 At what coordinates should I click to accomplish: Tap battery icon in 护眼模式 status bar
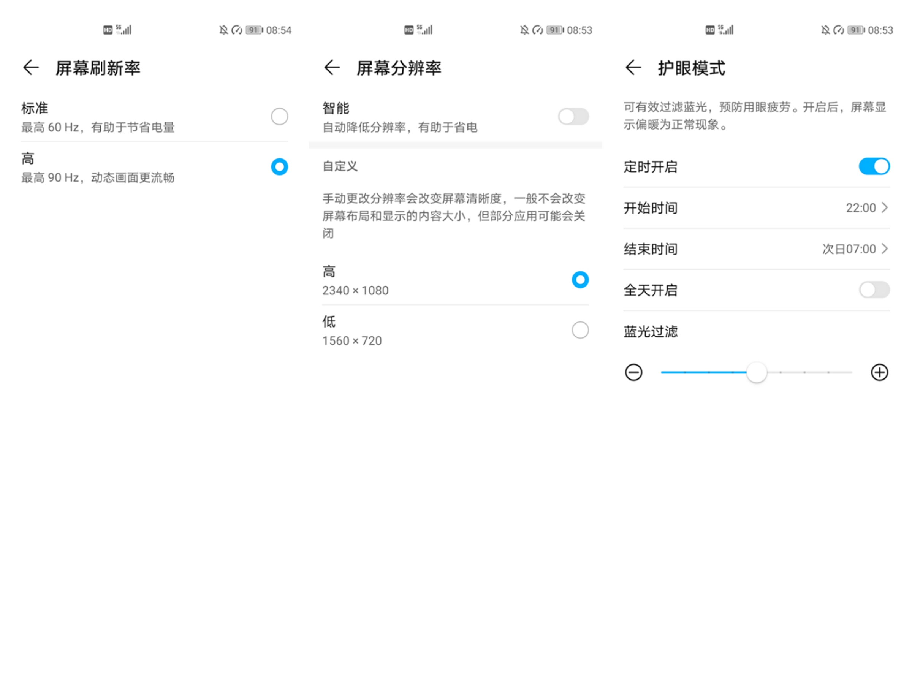[857, 30]
